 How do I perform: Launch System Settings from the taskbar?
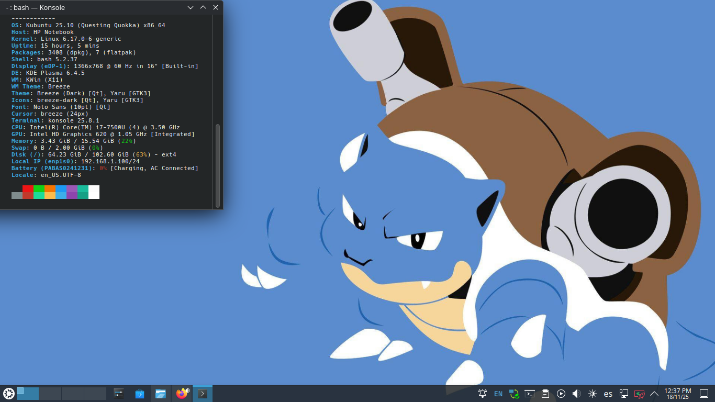[119, 394]
